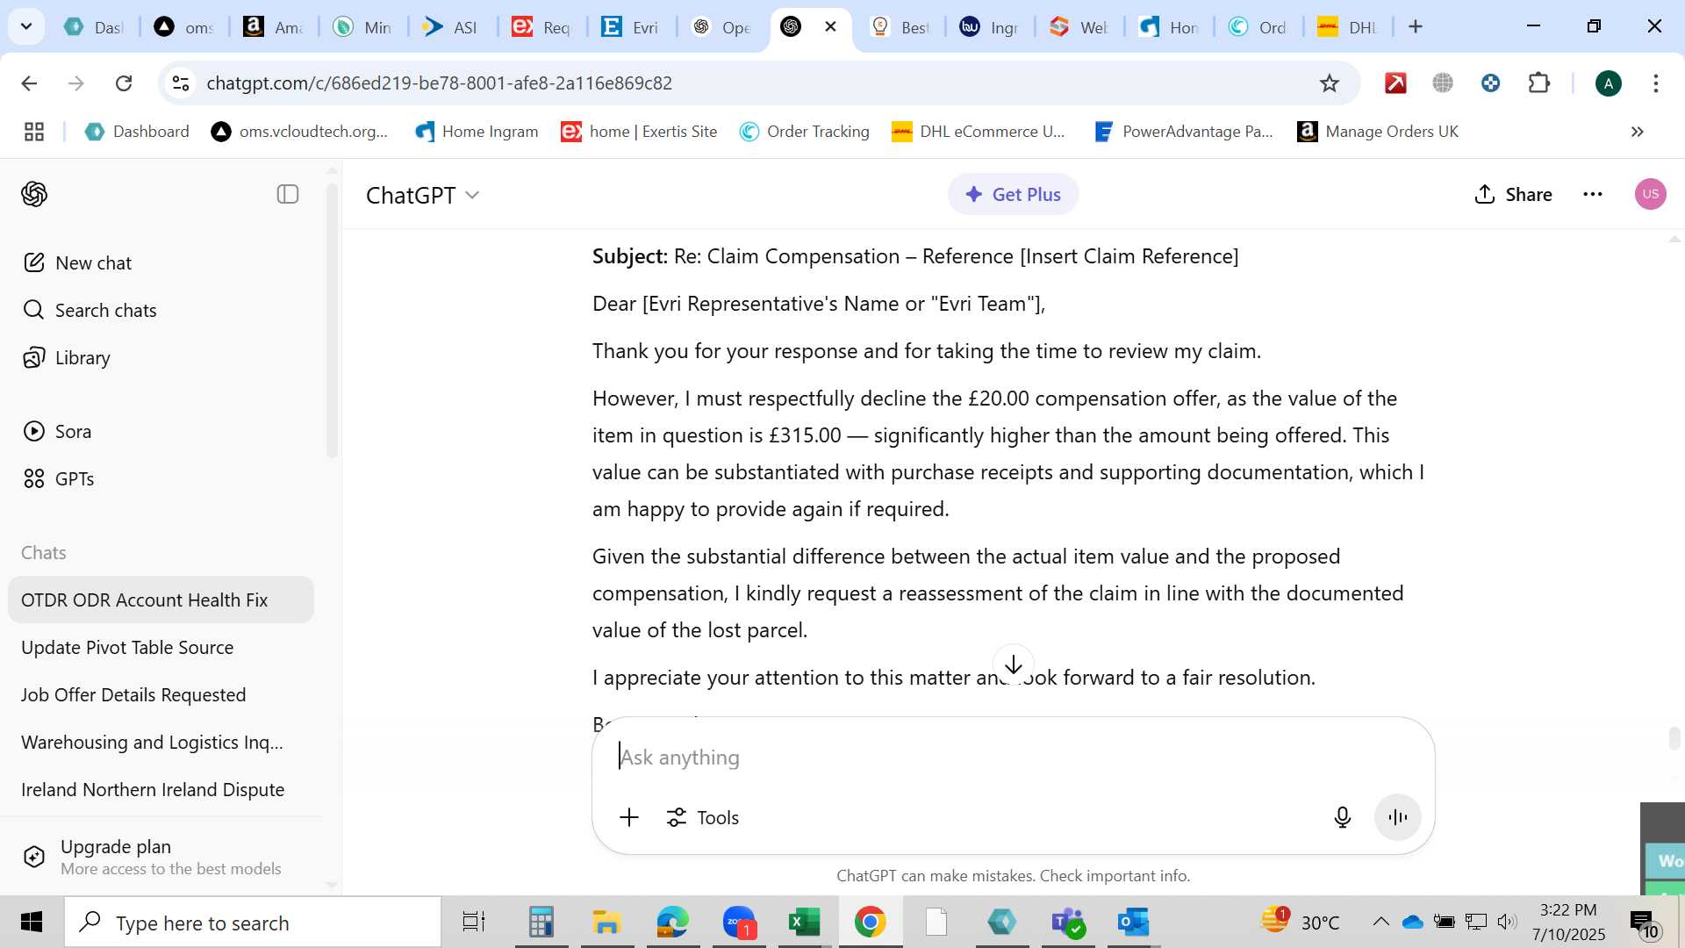Click the browser back arrow

tap(29, 83)
